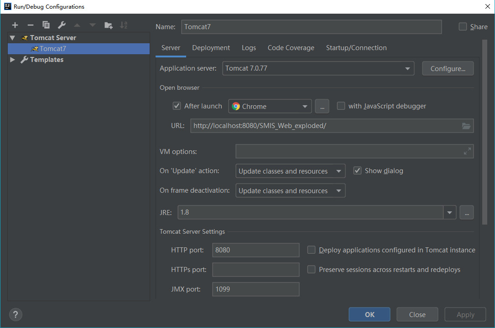This screenshot has width=495, height=328.
Task: Open the On 'Update' action dropdown
Action: pos(291,171)
